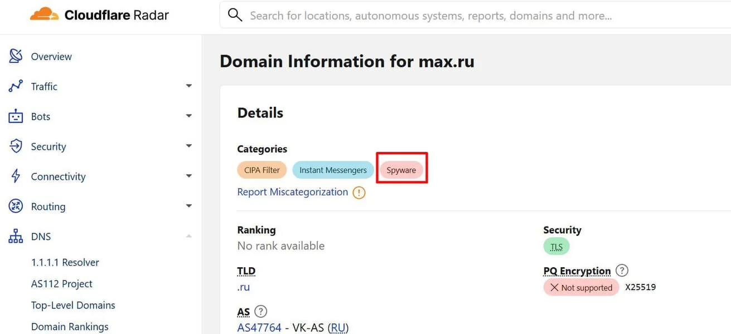
Task: Click the .ru TLD link
Action: (x=243, y=287)
